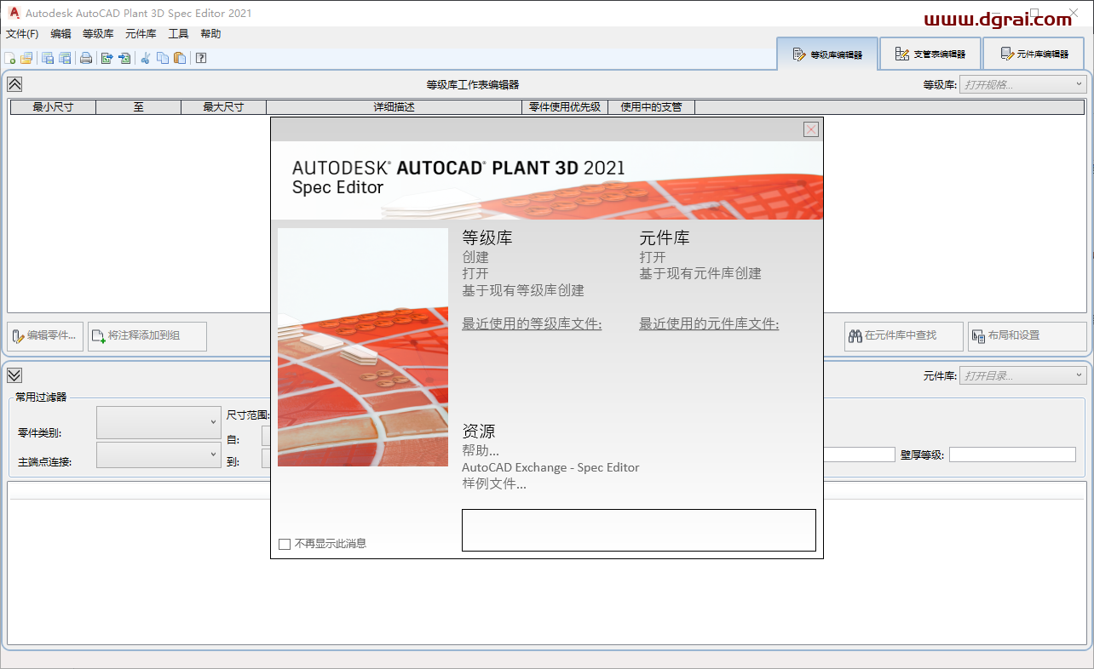The width and height of the screenshot is (1094, 669).
Task: Click the Copy toolbar icon
Action: point(163,58)
